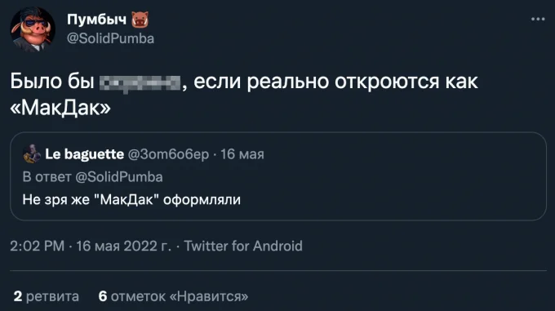The width and height of the screenshot is (555, 311).
Task: Click the blurred word in the tweet
Action: (140, 83)
